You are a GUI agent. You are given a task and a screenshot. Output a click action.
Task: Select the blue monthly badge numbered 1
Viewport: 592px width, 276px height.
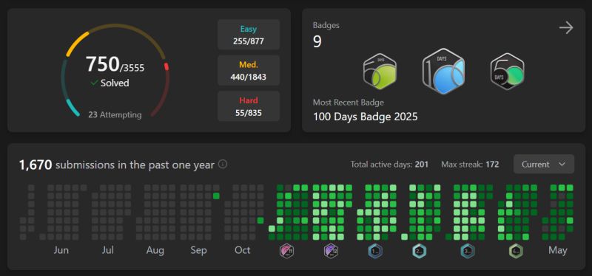click(x=375, y=251)
